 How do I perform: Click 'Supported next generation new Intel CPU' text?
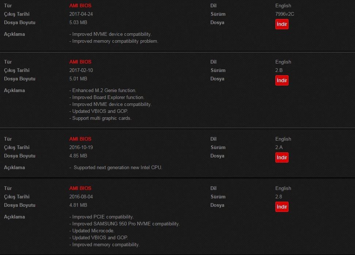[x=118, y=168]
